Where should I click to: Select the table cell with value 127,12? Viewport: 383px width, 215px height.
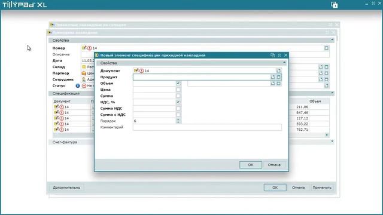pyautogui.click(x=302, y=118)
